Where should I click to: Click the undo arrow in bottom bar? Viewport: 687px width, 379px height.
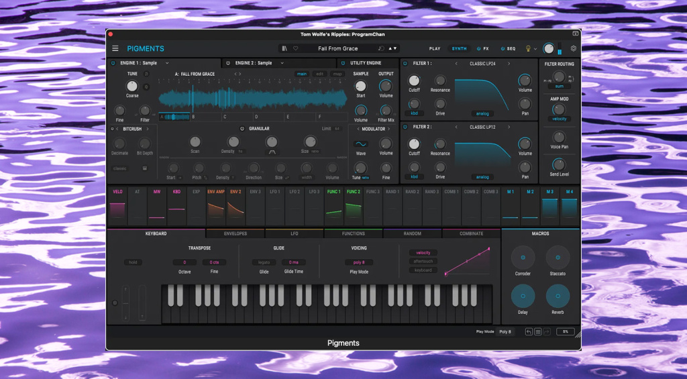[529, 331]
